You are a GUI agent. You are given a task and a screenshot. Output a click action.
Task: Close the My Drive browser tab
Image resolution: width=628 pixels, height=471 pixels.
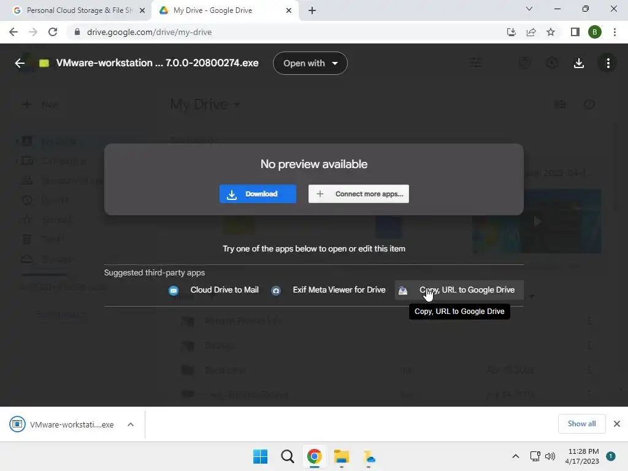point(289,10)
